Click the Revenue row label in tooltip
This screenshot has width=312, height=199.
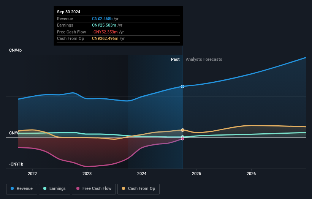(x=65, y=19)
